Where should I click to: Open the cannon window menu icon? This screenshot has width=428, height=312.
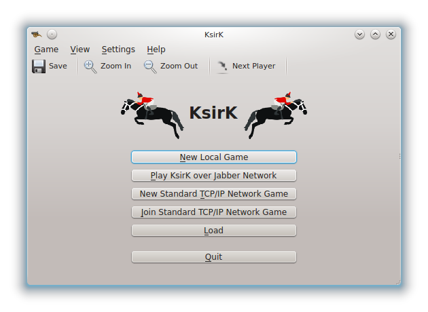point(36,35)
